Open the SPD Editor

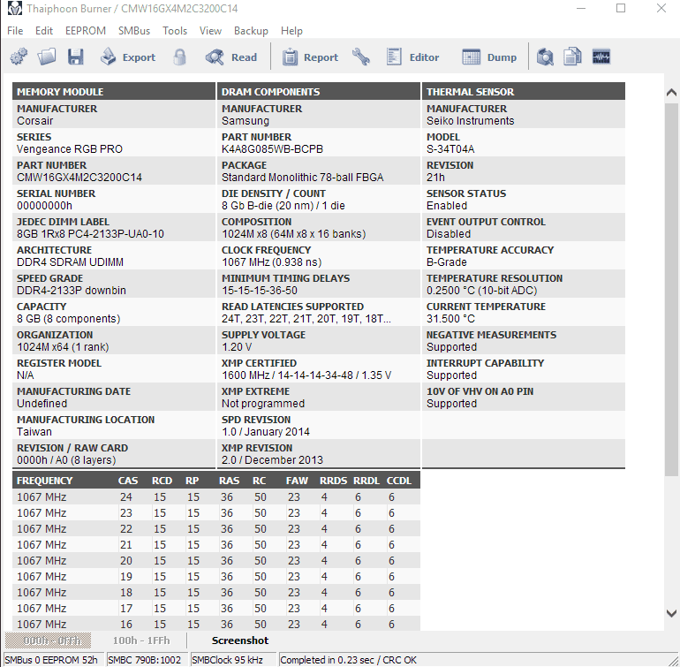pos(412,57)
